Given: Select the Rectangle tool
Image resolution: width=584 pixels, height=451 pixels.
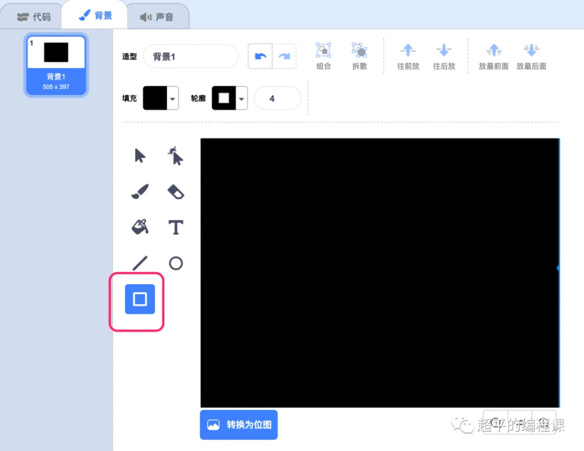Looking at the screenshot, I should [x=140, y=299].
